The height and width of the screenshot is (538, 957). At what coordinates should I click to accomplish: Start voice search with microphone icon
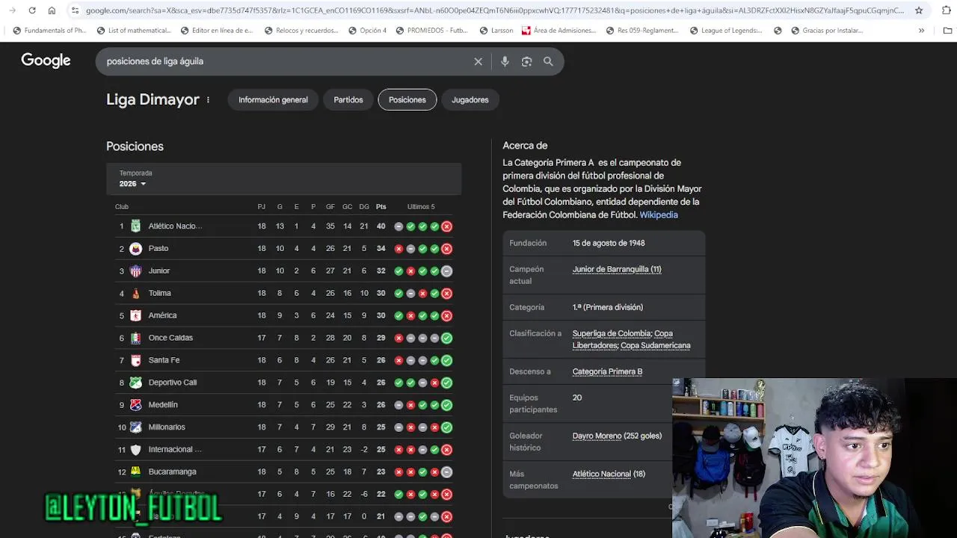click(505, 61)
